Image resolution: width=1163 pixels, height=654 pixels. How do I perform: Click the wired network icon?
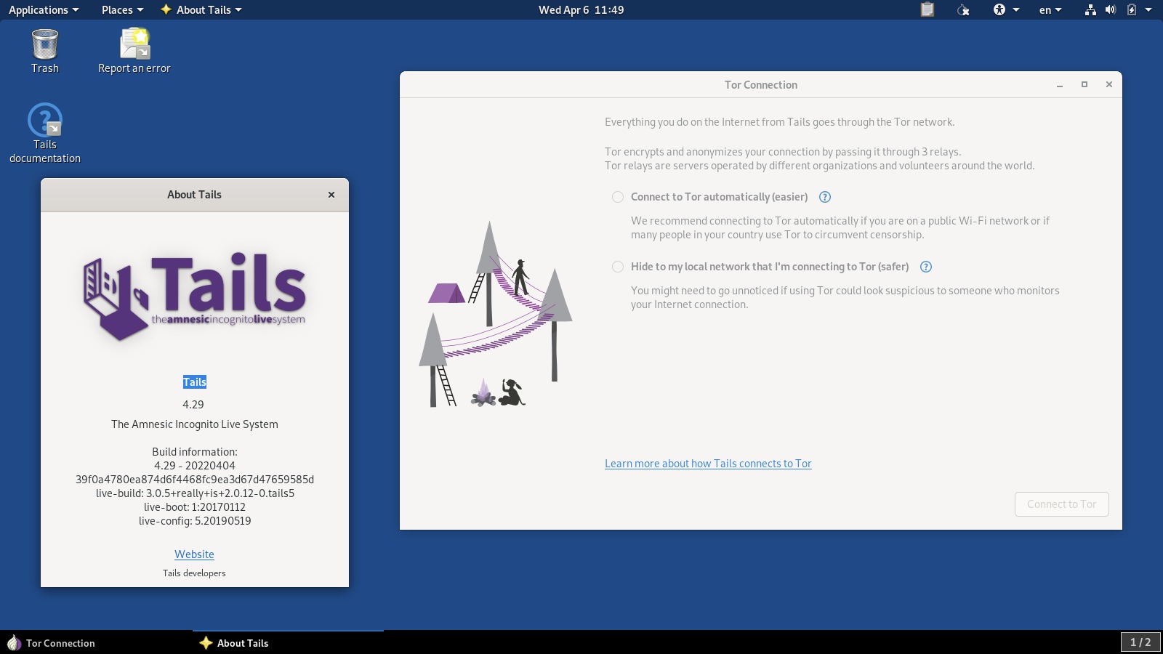pyautogui.click(x=1090, y=9)
